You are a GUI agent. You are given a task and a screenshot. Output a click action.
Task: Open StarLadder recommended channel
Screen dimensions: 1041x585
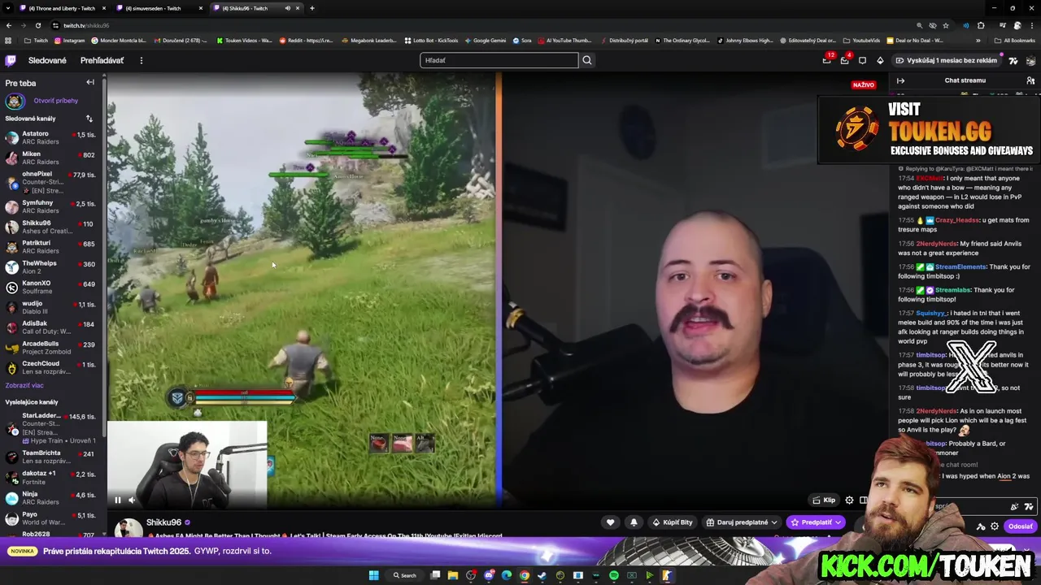pos(51,427)
